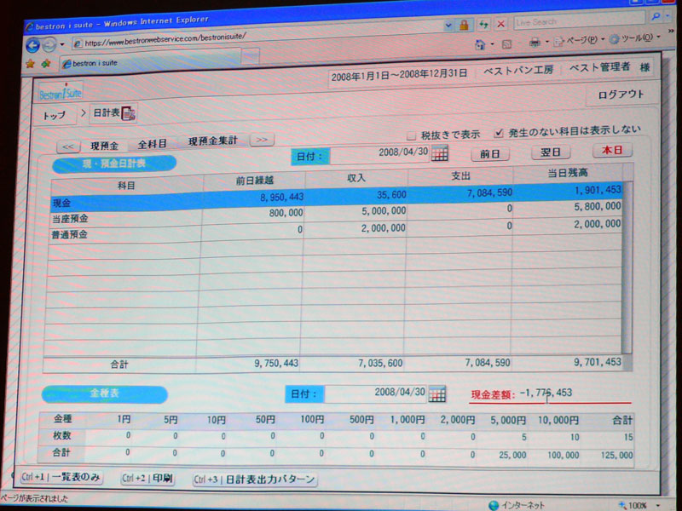Click the 支出 column header
The height and width of the screenshot is (511, 682).
click(460, 175)
